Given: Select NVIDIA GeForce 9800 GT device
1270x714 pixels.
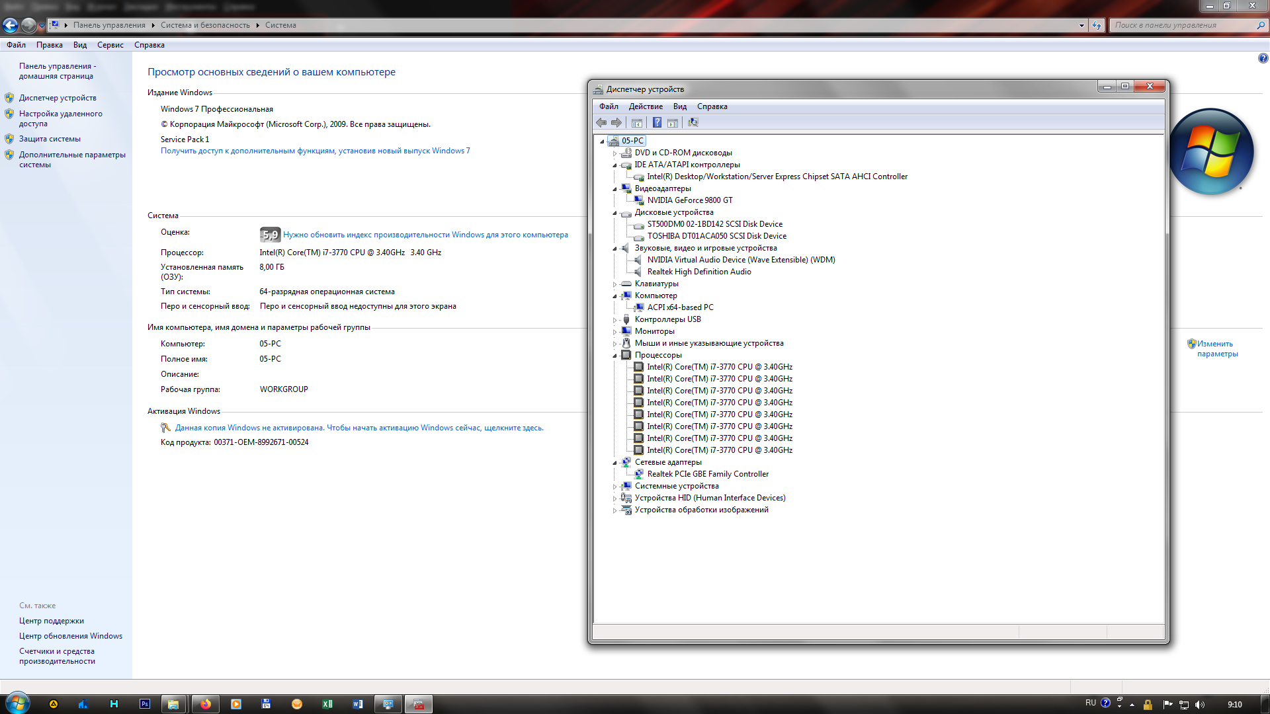Looking at the screenshot, I should tap(690, 200).
